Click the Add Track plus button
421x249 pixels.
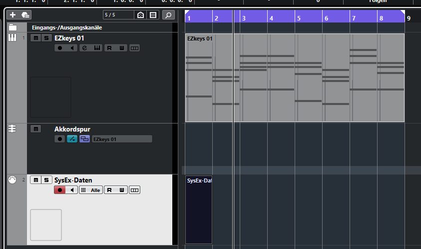12,15
